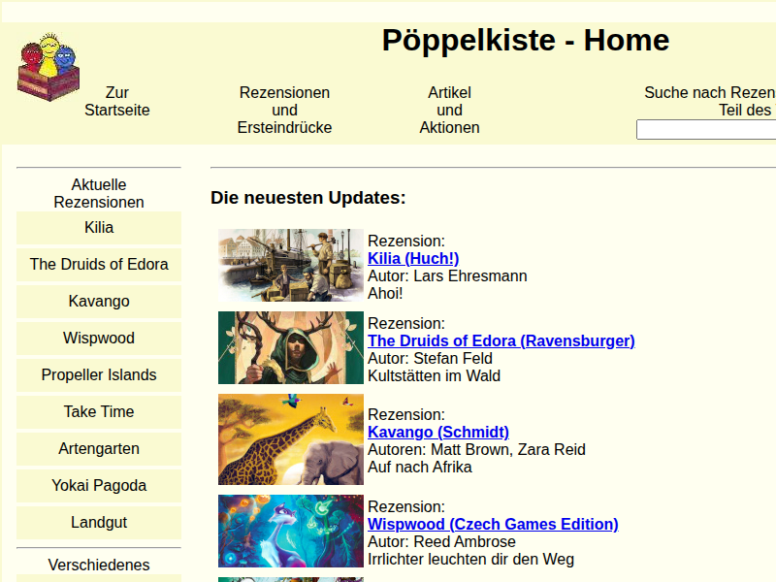Open the Druids of Edora cover thumbnail
The height and width of the screenshot is (582, 776).
point(290,347)
